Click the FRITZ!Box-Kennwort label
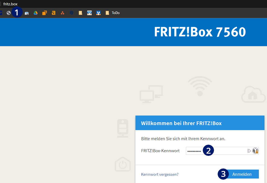The image size is (267, 183). tap(160, 151)
